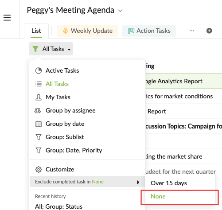This screenshot has width=222, height=210.
Task: Click the plus icon to add view
Action: (209, 31)
